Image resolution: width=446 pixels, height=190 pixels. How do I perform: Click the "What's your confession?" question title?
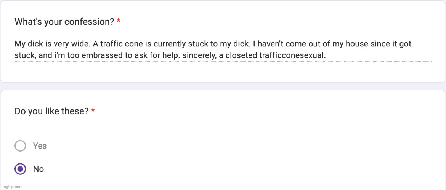point(64,22)
